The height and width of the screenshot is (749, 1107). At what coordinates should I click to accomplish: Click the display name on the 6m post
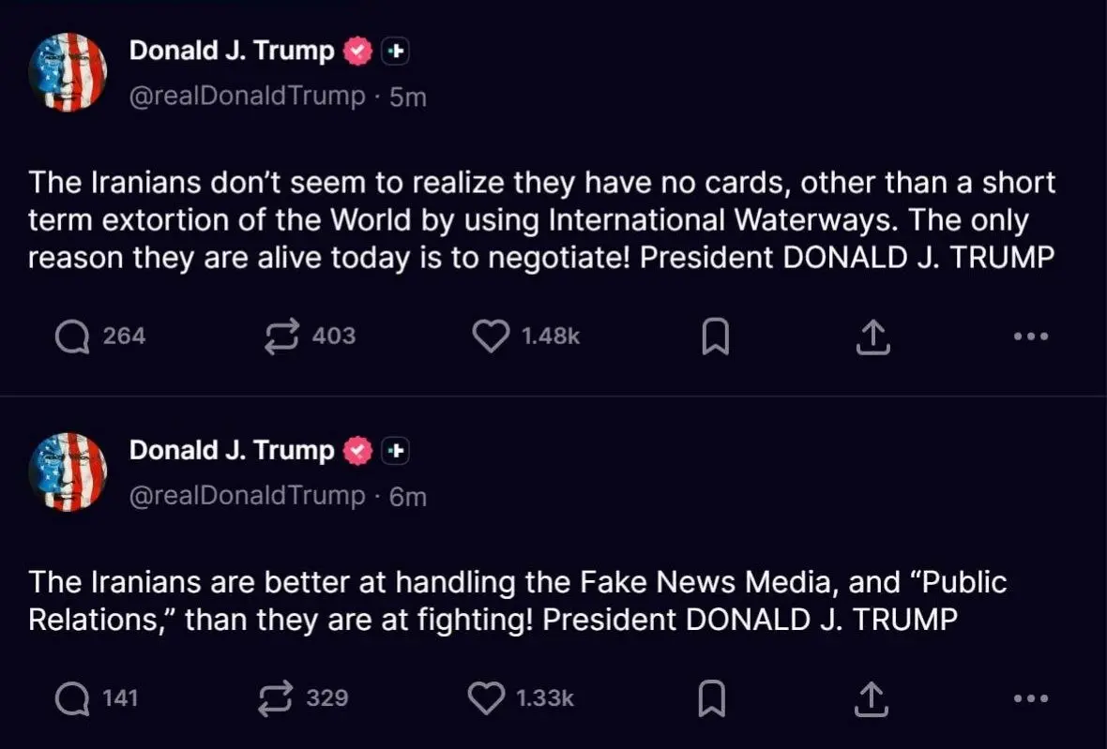[x=231, y=450]
